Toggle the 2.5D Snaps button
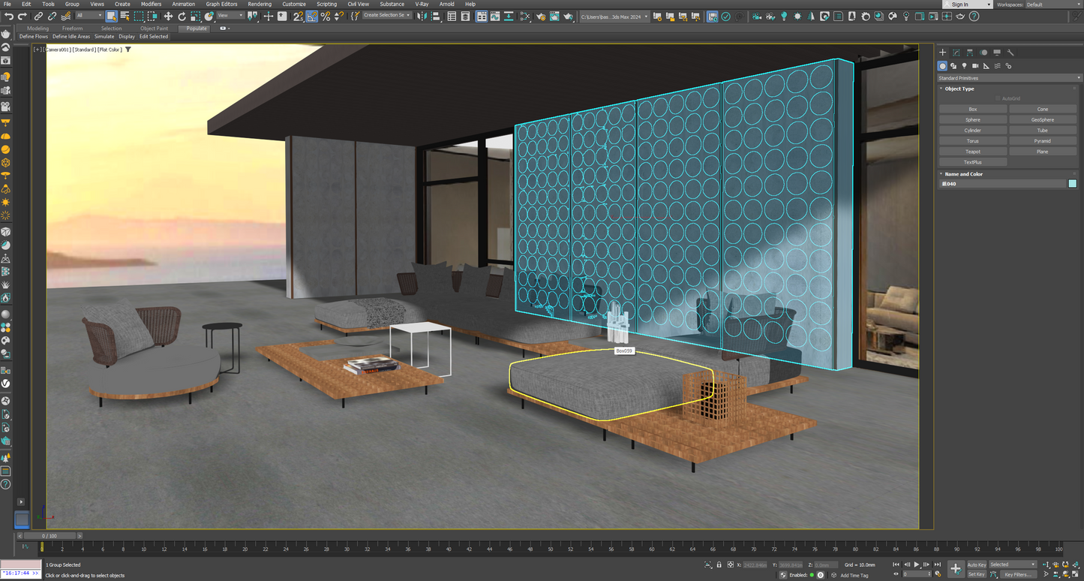 click(299, 16)
